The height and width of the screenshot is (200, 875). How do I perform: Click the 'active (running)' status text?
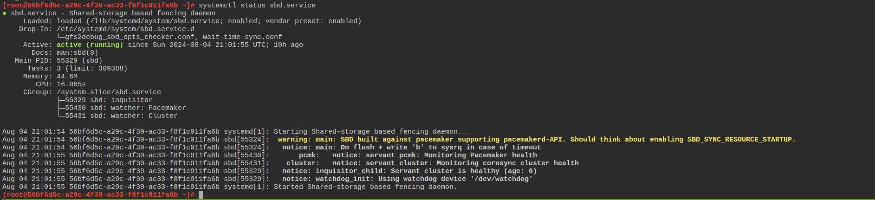click(90, 45)
